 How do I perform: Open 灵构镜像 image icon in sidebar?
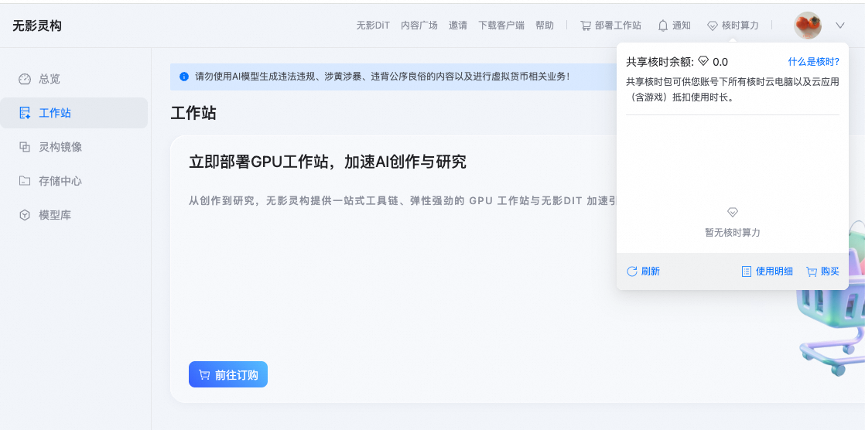click(x=25, y=147)
